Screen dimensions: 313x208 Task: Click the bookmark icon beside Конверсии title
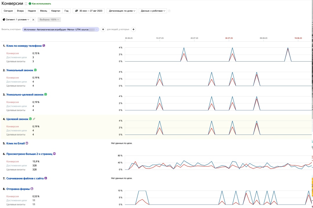point(26,4)
